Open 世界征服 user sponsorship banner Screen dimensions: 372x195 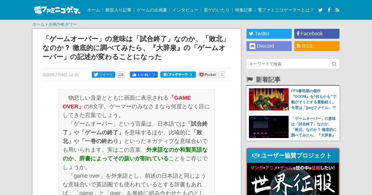[293, 179]
